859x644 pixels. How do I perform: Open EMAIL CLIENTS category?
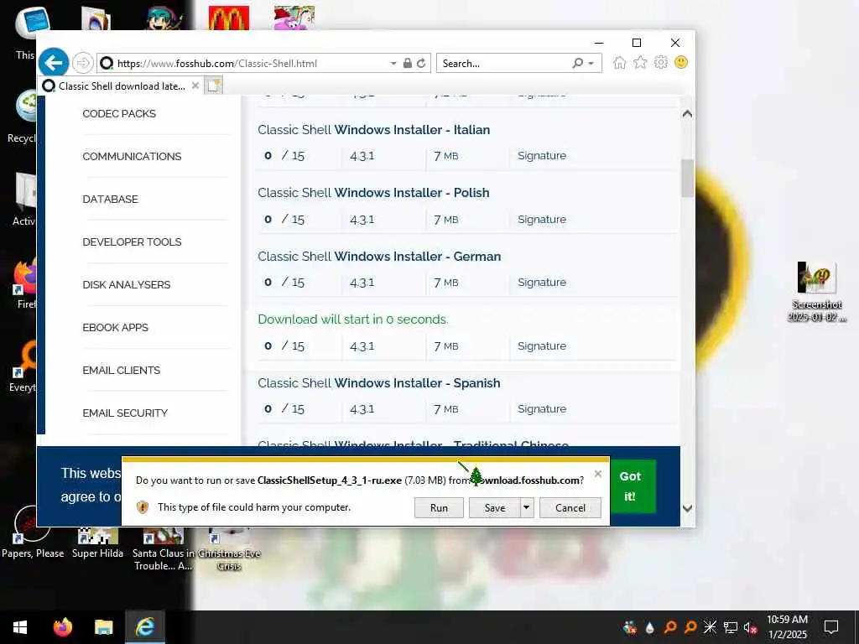pos(121,370)
